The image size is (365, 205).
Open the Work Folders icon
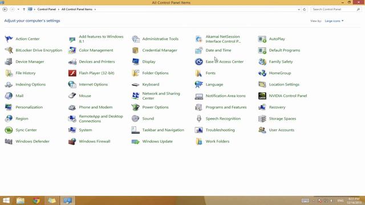[199, 141]
